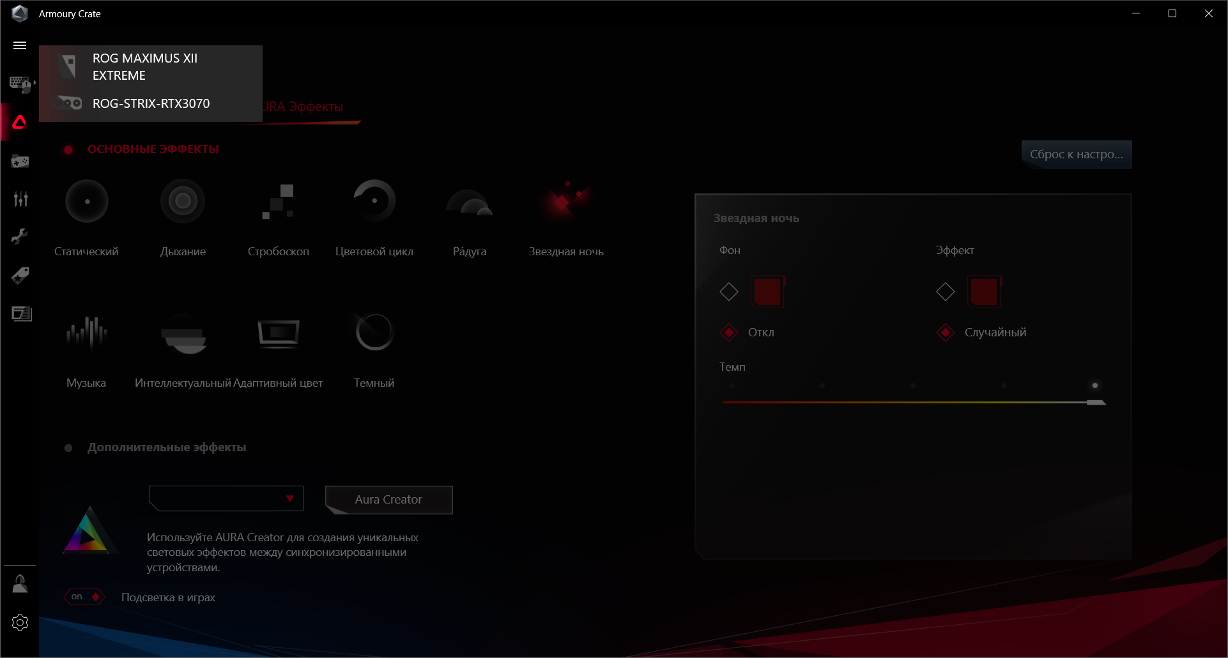Click the Armoury Crate logo in title bar
This screenshot has width=1228, height=658.
[20, 13]
